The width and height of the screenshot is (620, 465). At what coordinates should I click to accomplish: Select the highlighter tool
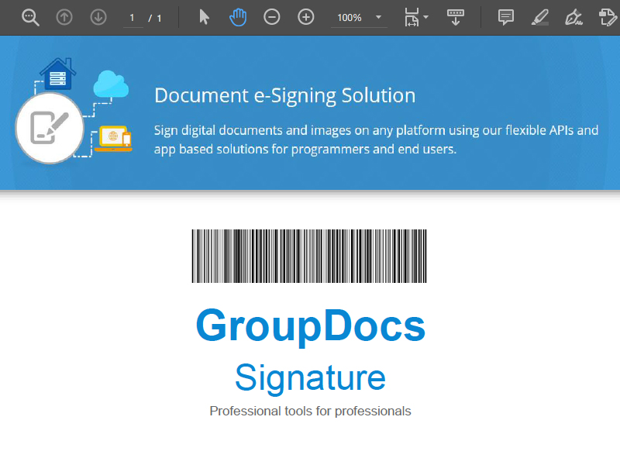point(540,16)
